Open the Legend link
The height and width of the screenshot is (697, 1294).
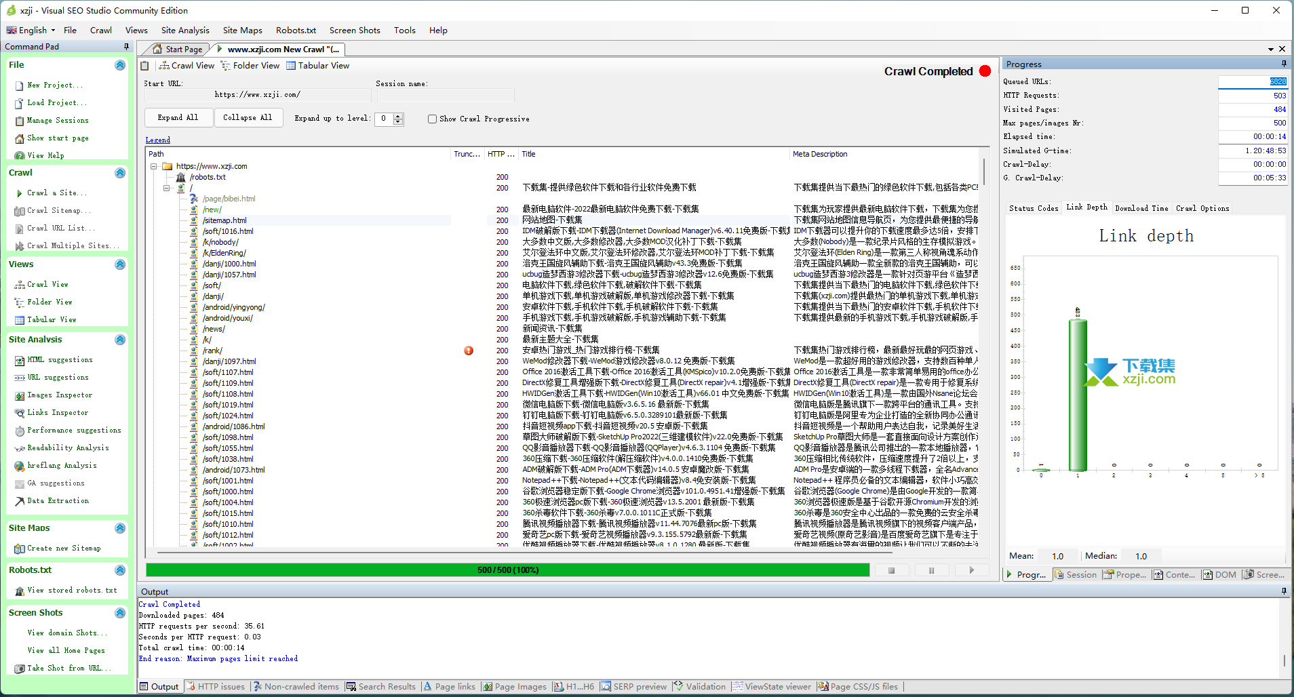tap(158, 140)
